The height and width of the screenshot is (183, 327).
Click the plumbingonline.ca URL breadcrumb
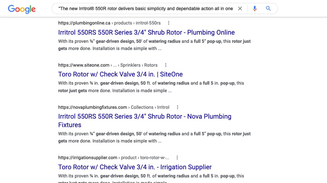109,23
